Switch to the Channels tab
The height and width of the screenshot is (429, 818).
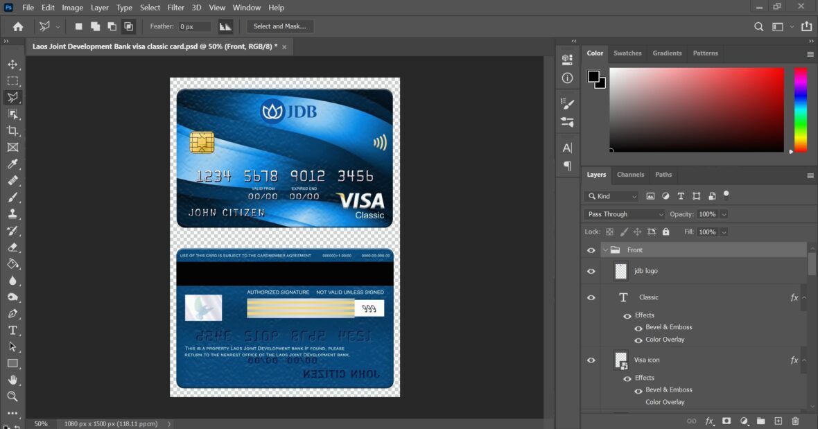[630, 175]
